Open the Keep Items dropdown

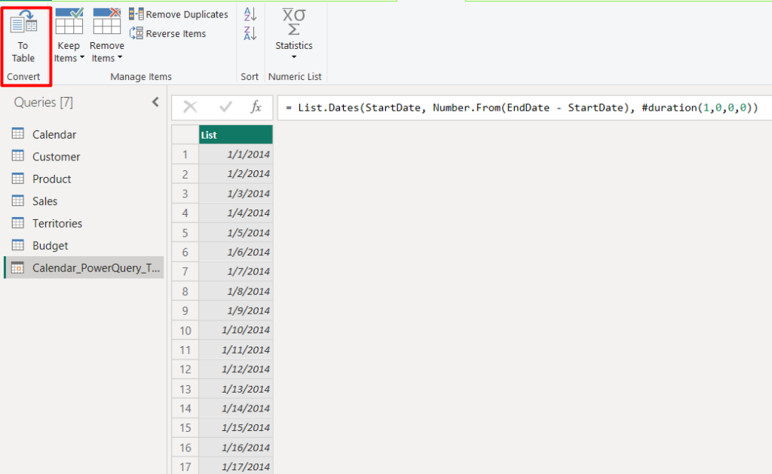click(x=69, y=35)
